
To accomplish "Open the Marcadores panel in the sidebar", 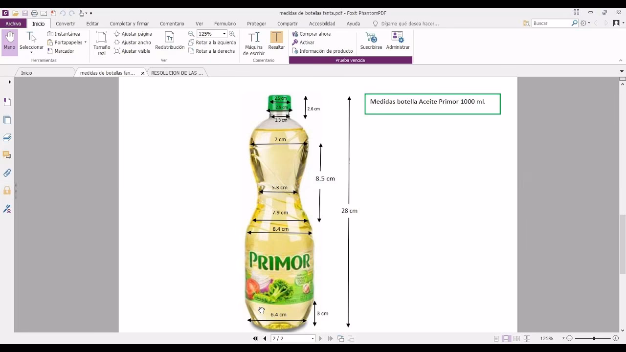I will (7, 102).
